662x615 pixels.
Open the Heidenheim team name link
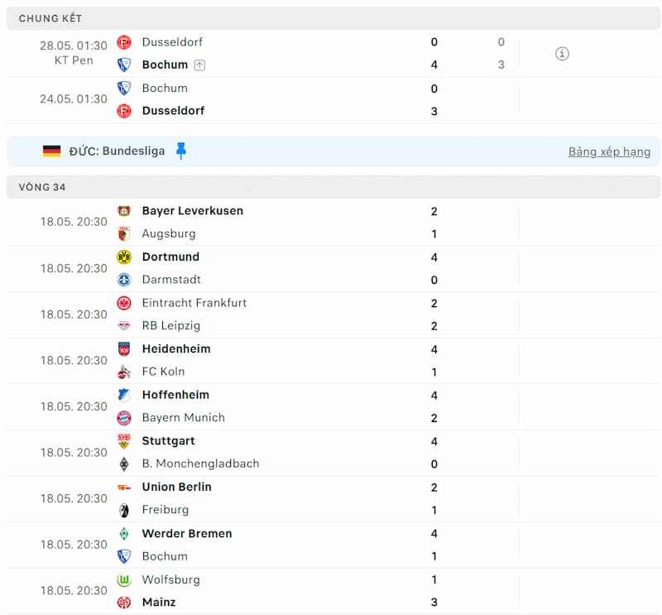point(176,348)
